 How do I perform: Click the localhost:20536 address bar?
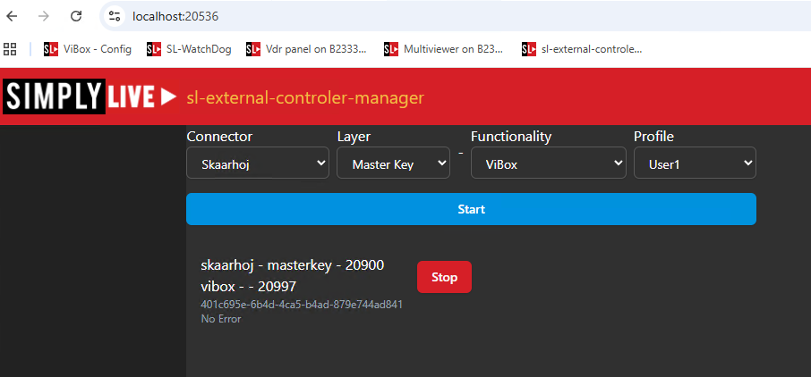pos(455,16)
